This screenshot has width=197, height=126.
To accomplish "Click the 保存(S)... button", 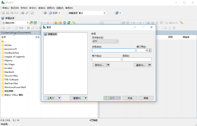I will click(x=99, y=65).
